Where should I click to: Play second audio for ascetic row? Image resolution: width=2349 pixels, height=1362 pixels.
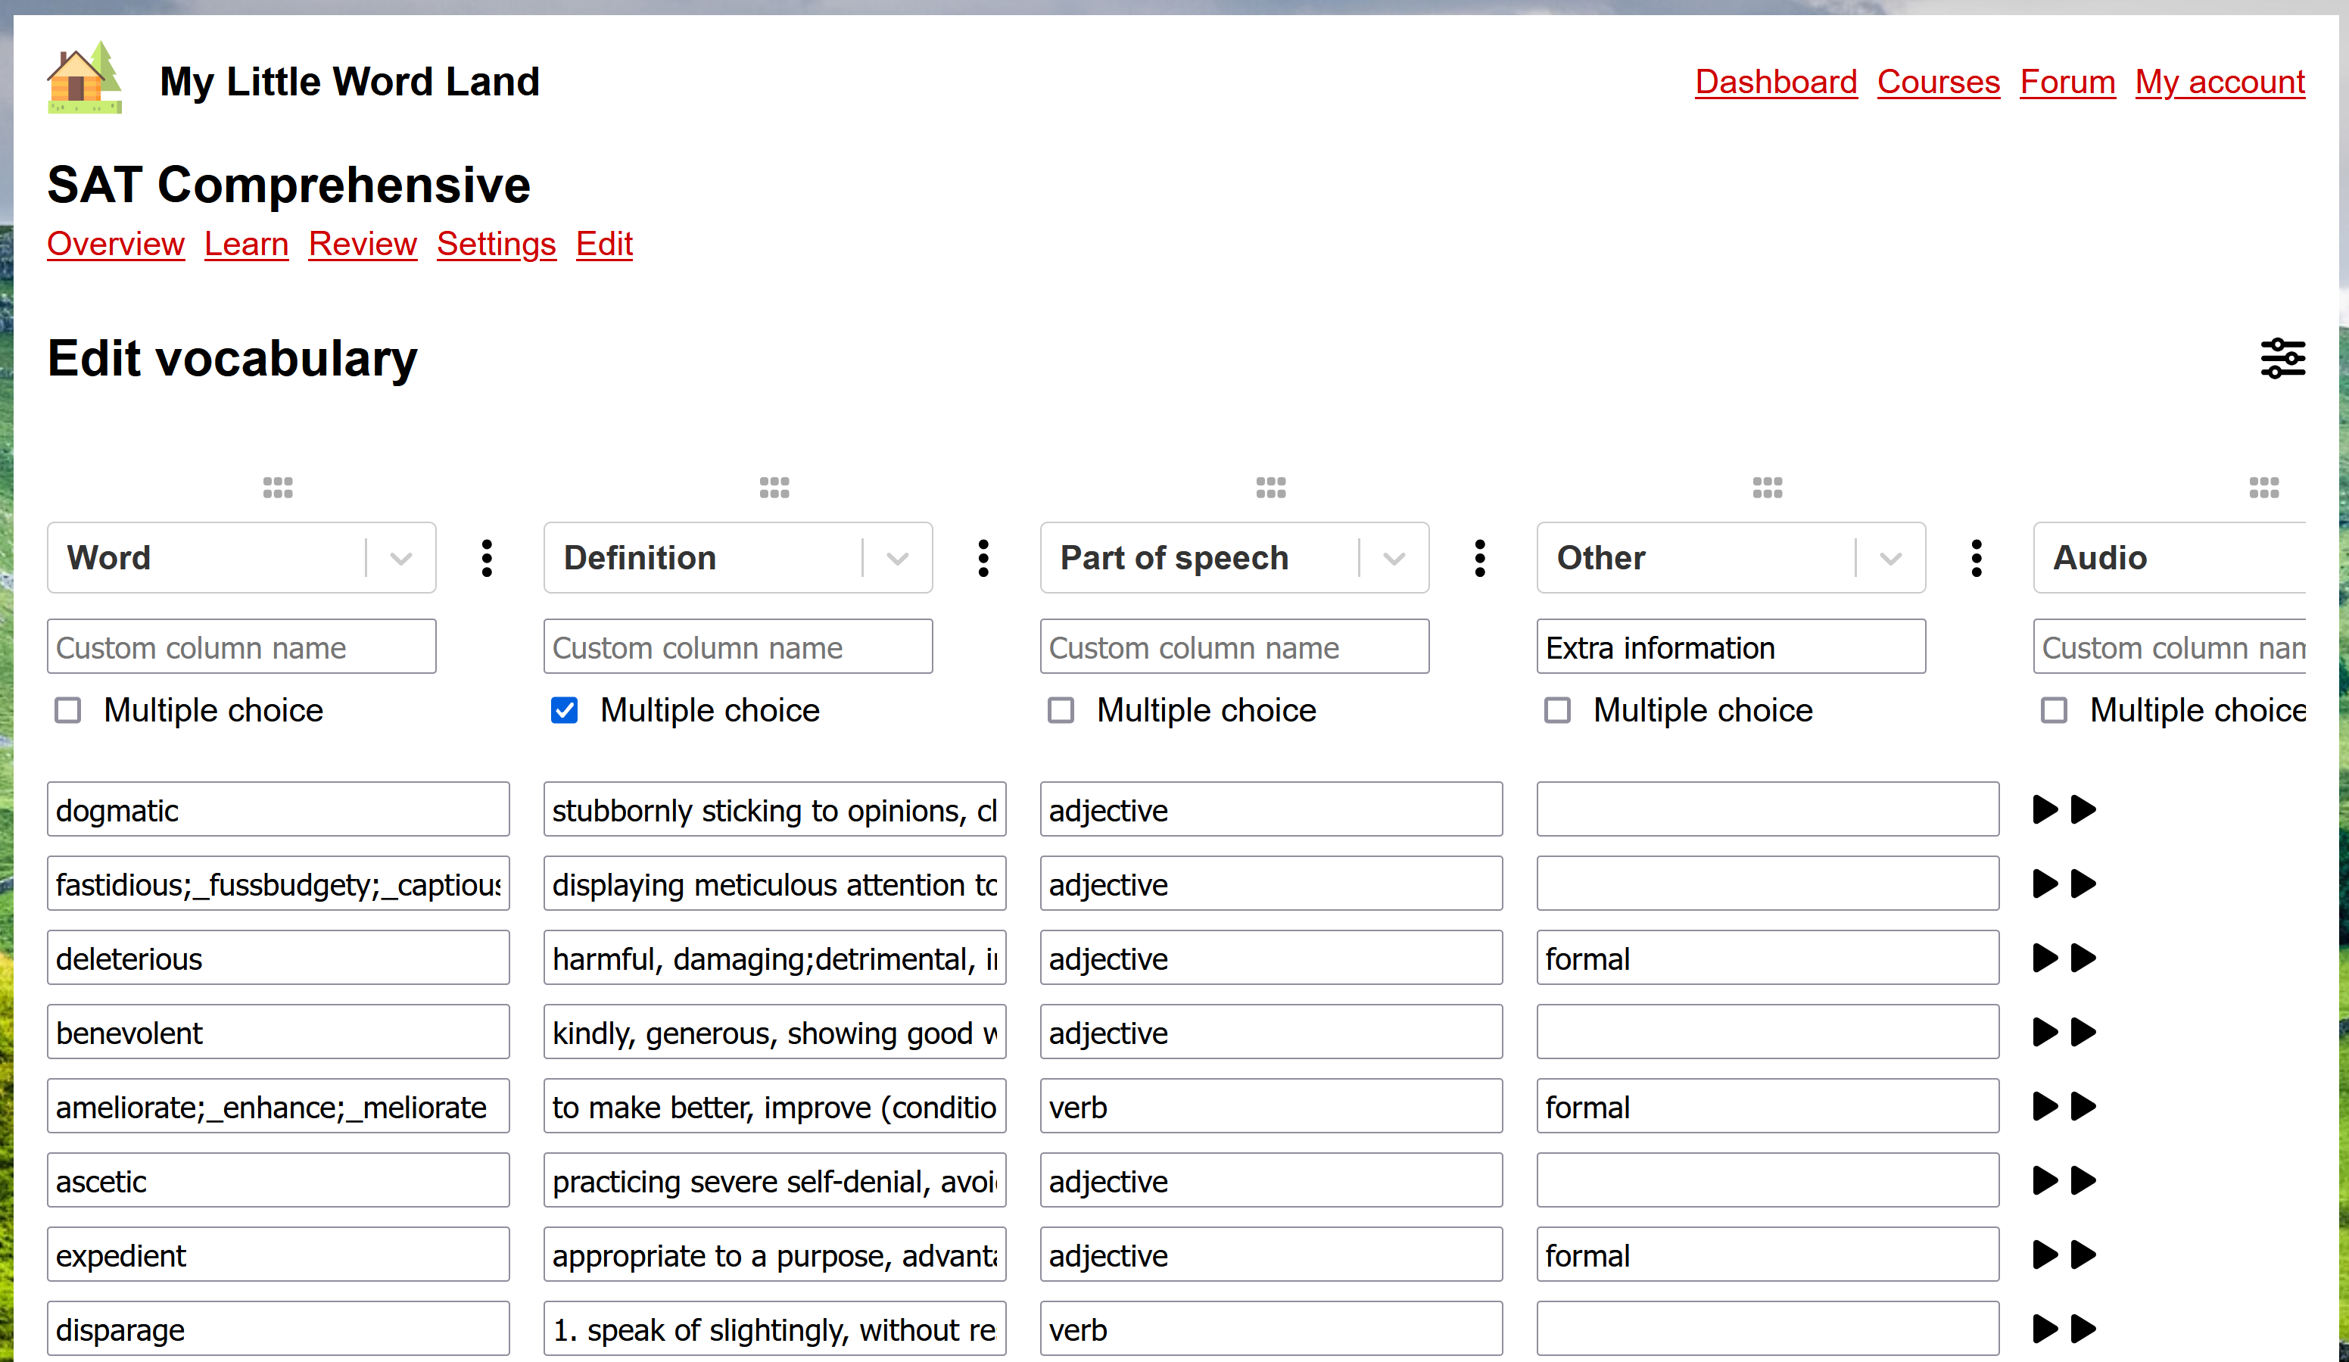click(x=2083, y=1180)
